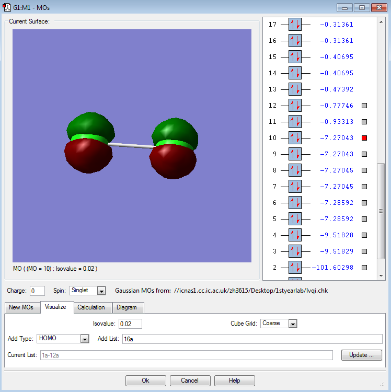Click energy value -0.77746 of orbital 12
Image resolution: width=391 pixels, height=392 pixels.
[x=337, y=106]
